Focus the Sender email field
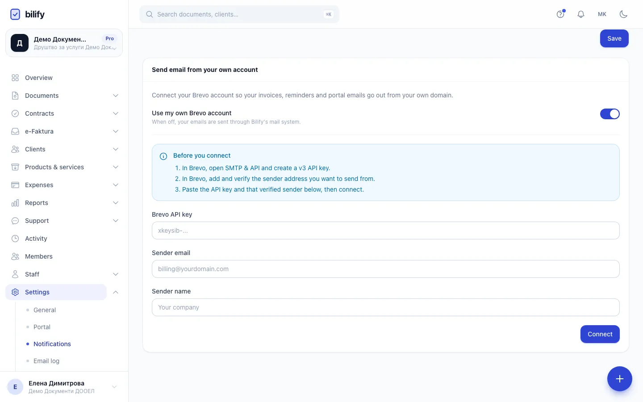This screenshot has width=643, height=402. pos(386,269)
